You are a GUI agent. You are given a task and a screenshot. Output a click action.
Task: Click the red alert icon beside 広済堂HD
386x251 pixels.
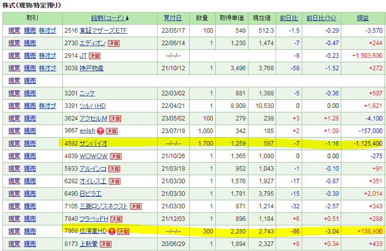[x=112, y=231]
